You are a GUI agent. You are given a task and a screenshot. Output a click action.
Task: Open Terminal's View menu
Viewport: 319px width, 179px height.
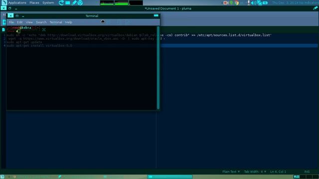point(29,22)
